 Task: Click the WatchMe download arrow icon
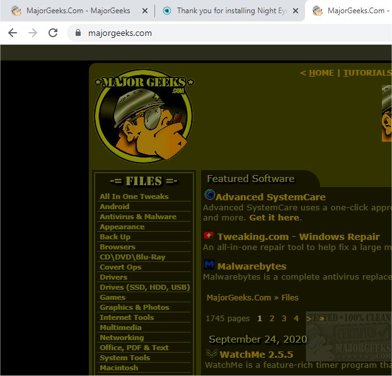click(212, 353)
